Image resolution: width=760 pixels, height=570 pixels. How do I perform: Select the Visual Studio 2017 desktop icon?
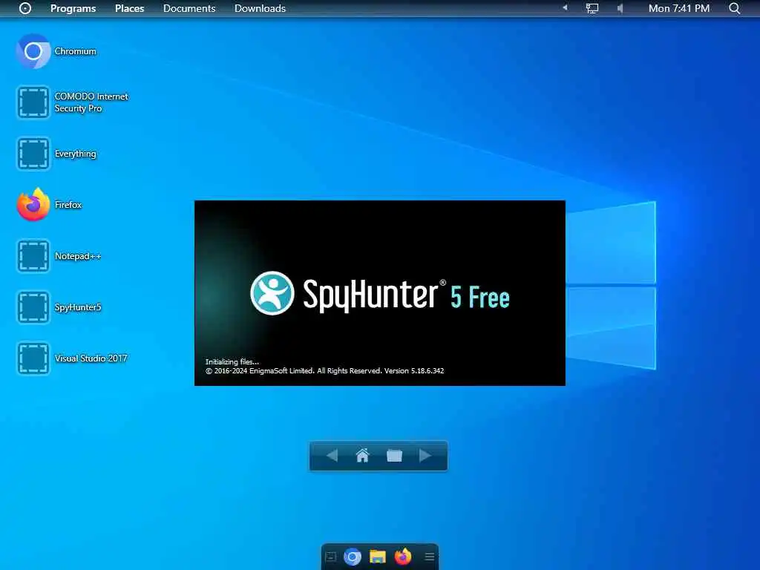pyautogui.click(x=33, y=358)
